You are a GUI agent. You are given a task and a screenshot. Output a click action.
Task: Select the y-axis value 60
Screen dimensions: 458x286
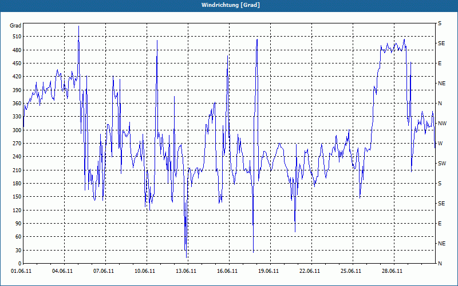[18, 237]
